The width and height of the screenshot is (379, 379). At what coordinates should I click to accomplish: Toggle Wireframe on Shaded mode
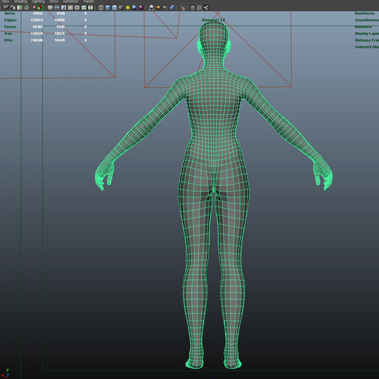coord(114,8)
